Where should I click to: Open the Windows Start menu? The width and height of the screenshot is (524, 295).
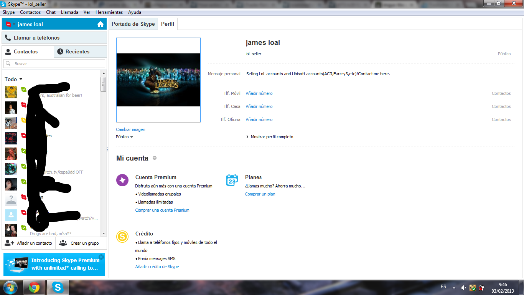pos(10,287)
